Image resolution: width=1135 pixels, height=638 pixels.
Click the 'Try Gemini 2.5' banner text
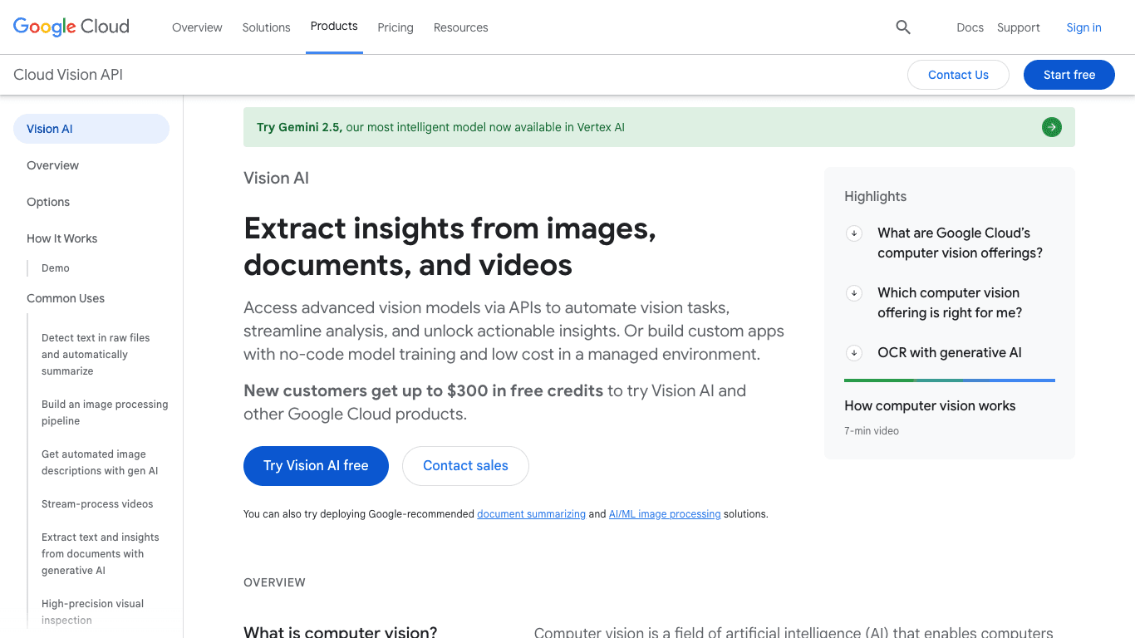(x=440, y=127)
